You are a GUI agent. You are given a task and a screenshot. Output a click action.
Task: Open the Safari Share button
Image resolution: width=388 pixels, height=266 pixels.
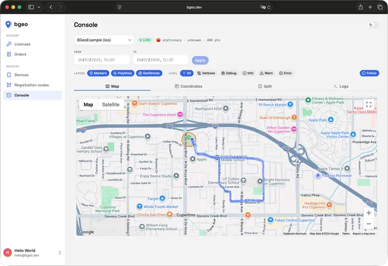361,7
